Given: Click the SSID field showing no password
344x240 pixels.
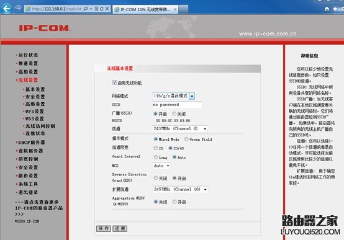Looking at the screenshot, I should tap(177, 105).
